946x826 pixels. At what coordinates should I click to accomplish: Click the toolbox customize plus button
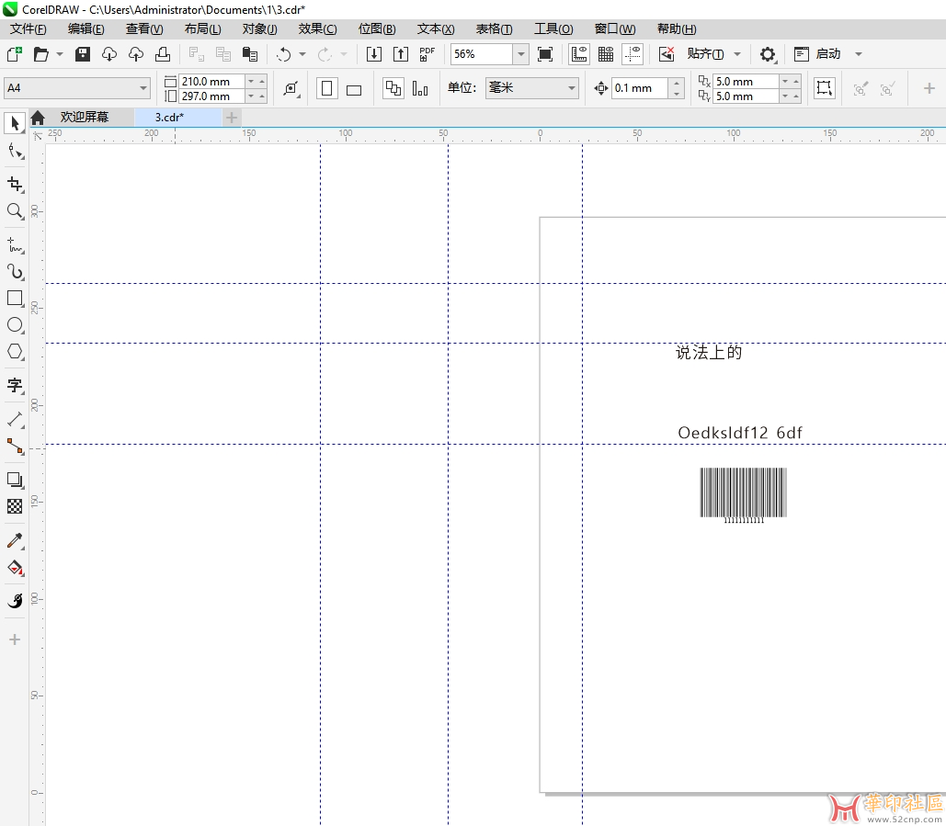coord(15,639)
